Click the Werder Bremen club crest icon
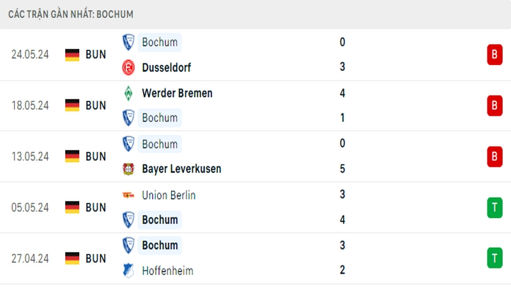This screenshot has width=511, height=287. (x=128, y=93)
